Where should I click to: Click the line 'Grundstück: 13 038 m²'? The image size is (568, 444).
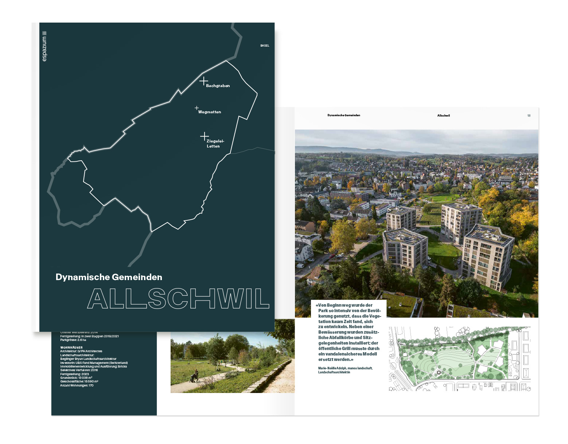76,378
